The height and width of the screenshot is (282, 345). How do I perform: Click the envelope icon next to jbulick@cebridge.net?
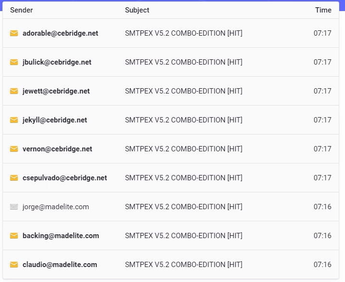14,62
